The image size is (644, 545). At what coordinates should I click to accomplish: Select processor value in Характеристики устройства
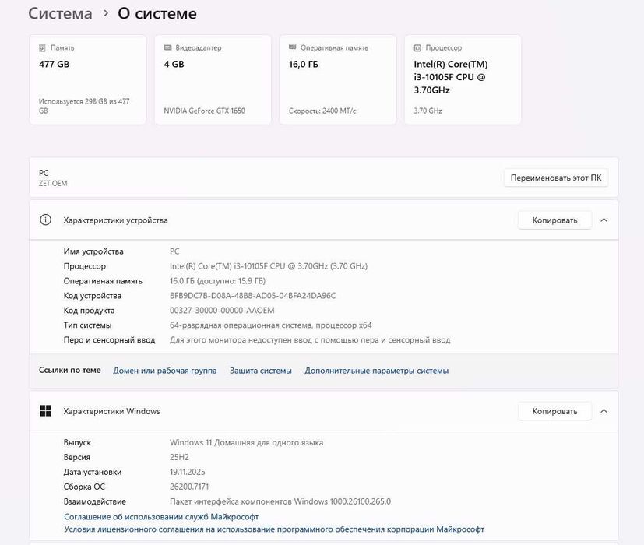(269, 266)
